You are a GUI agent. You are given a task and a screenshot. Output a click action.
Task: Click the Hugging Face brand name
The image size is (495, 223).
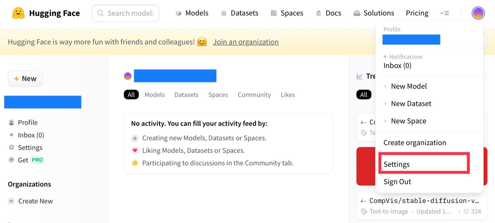click(54, 13)
